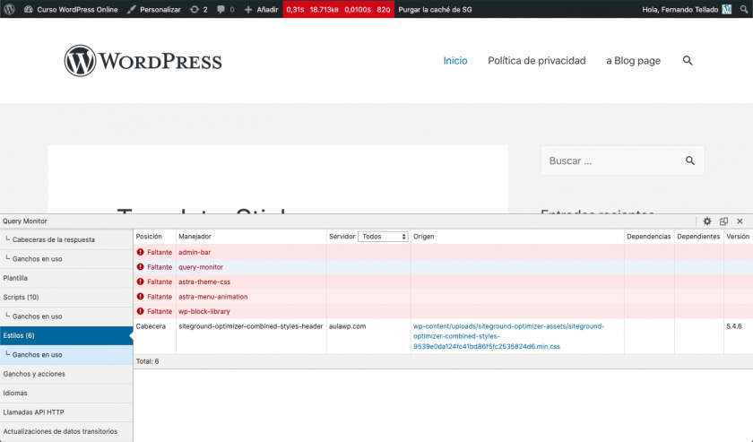Open the updates icon showing 2
The height and width of the screenshot is (442, 753).
click(198, 9)
